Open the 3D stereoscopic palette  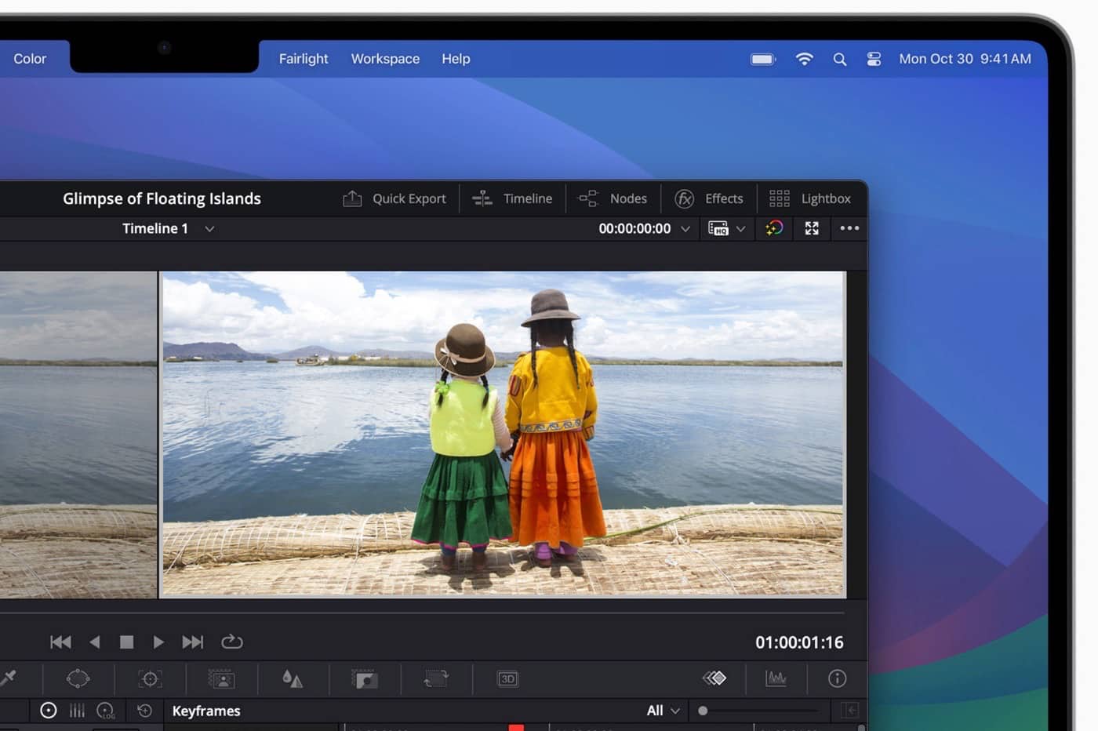coord(507,678)
